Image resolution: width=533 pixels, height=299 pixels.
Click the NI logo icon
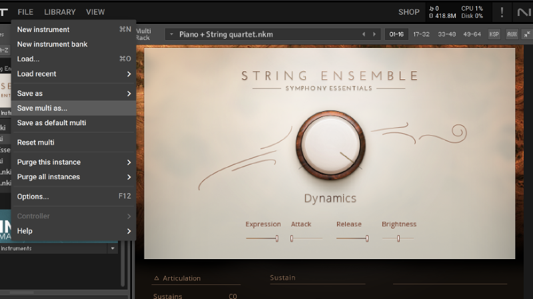point(524,13)
